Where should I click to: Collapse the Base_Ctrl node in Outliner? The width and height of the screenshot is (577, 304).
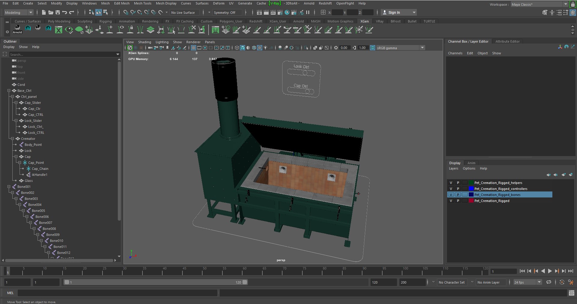pyautogui.click(x=9, y=91)
